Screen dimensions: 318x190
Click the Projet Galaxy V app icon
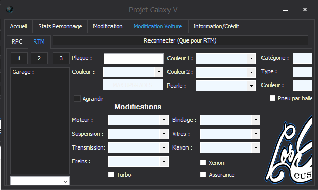[10, 9]
